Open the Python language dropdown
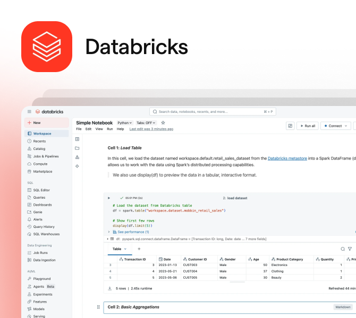Viewport: 356px width, 318px height. click(125, 123)
